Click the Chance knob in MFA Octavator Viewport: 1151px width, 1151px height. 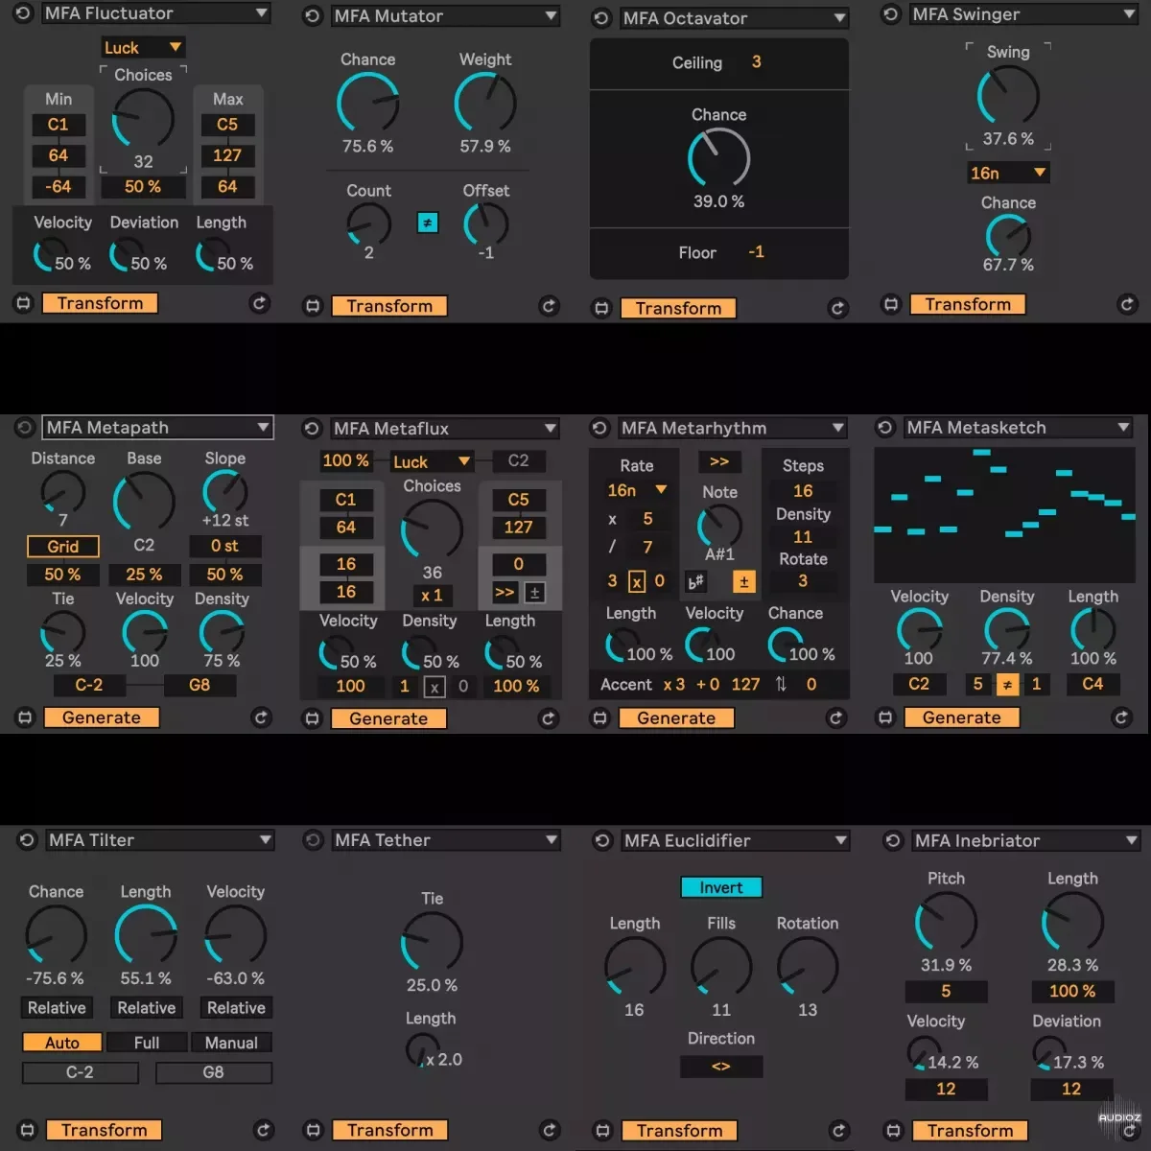click(718, 158)
